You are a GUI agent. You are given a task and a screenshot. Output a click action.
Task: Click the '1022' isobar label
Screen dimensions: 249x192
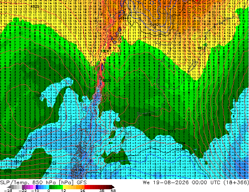[x=52, y=163]
